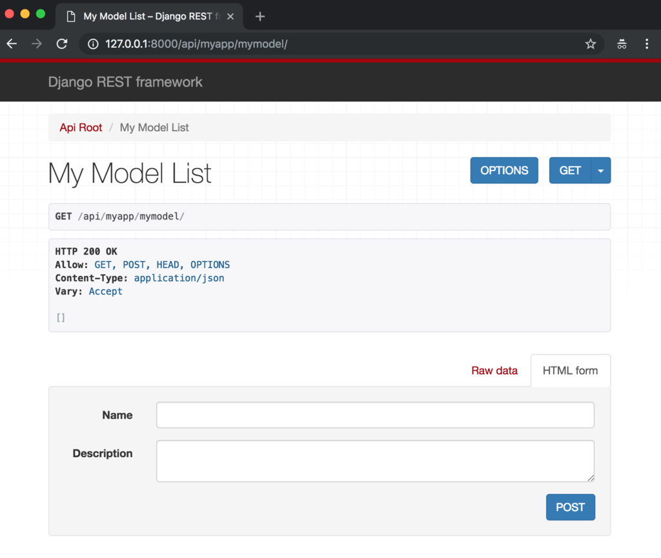Expand the GET format dropdown arrow
The width and height of the screenshot is (661, 558).
[601, 170]
